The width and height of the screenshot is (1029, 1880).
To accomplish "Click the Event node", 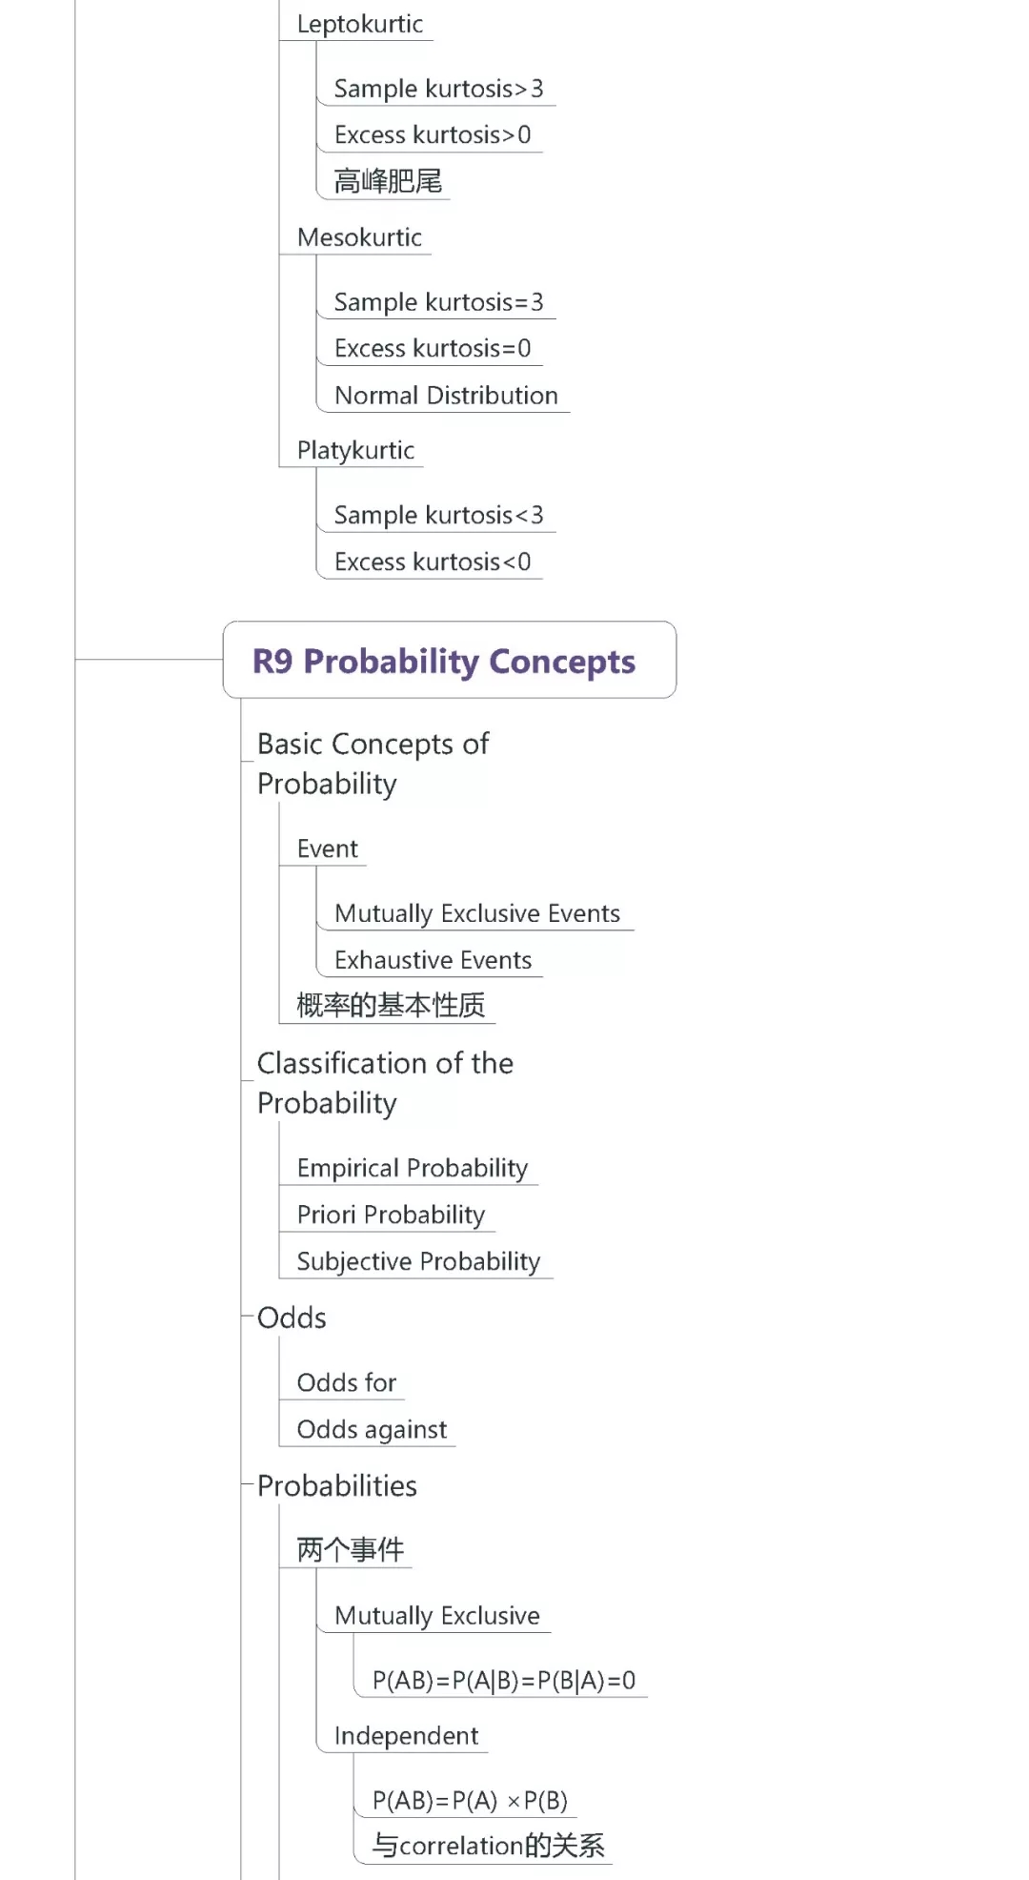I will pyautogui.click(x=327, y=848).
